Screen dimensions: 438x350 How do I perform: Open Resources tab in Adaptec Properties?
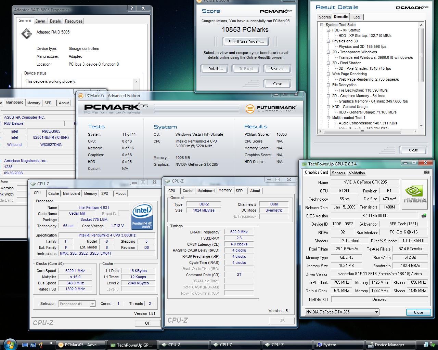(74, 21)
